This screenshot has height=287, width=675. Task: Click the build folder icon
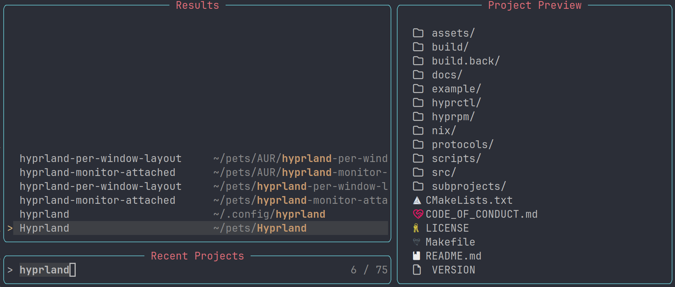click(418, 47)
